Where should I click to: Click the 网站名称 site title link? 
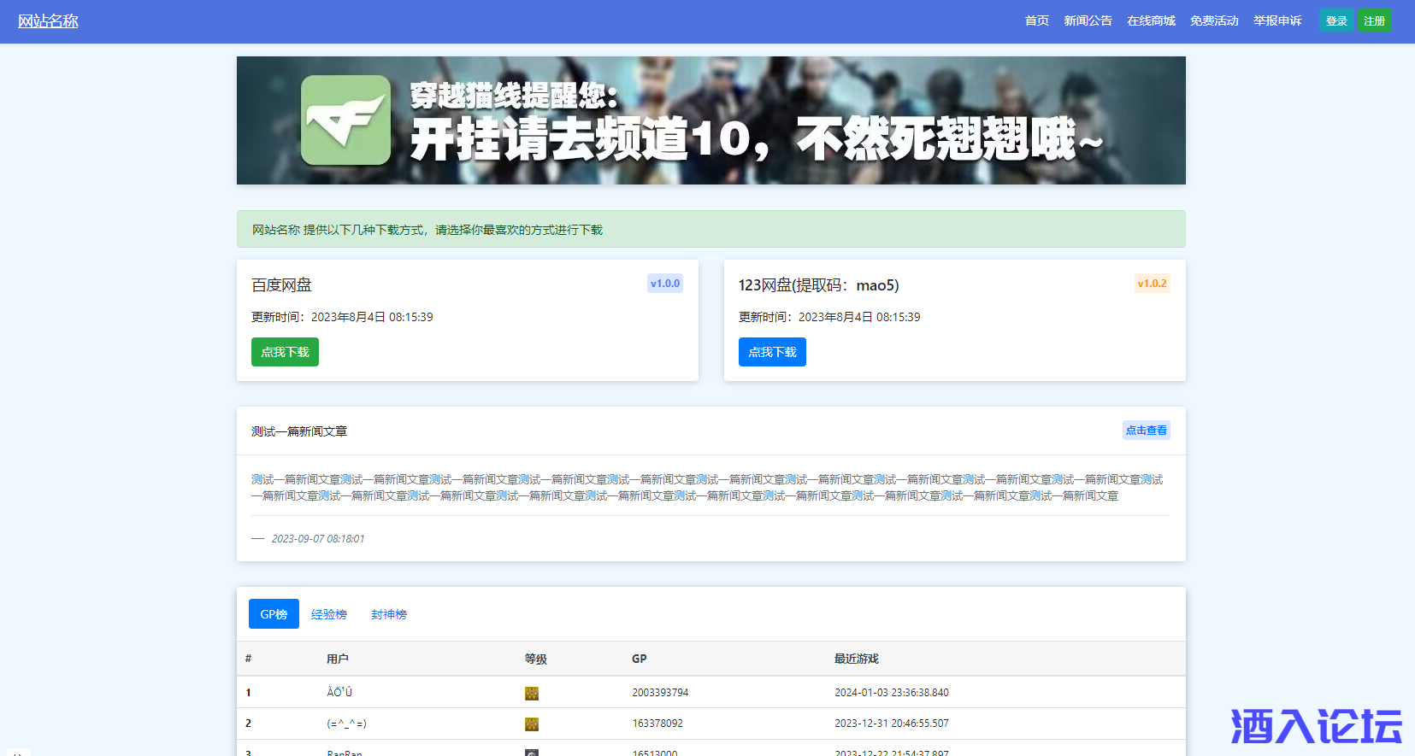pyautogui.click(x=48, y=21)
